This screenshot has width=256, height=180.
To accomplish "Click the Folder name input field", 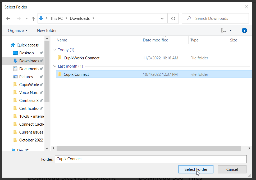I will click(150, 159).
